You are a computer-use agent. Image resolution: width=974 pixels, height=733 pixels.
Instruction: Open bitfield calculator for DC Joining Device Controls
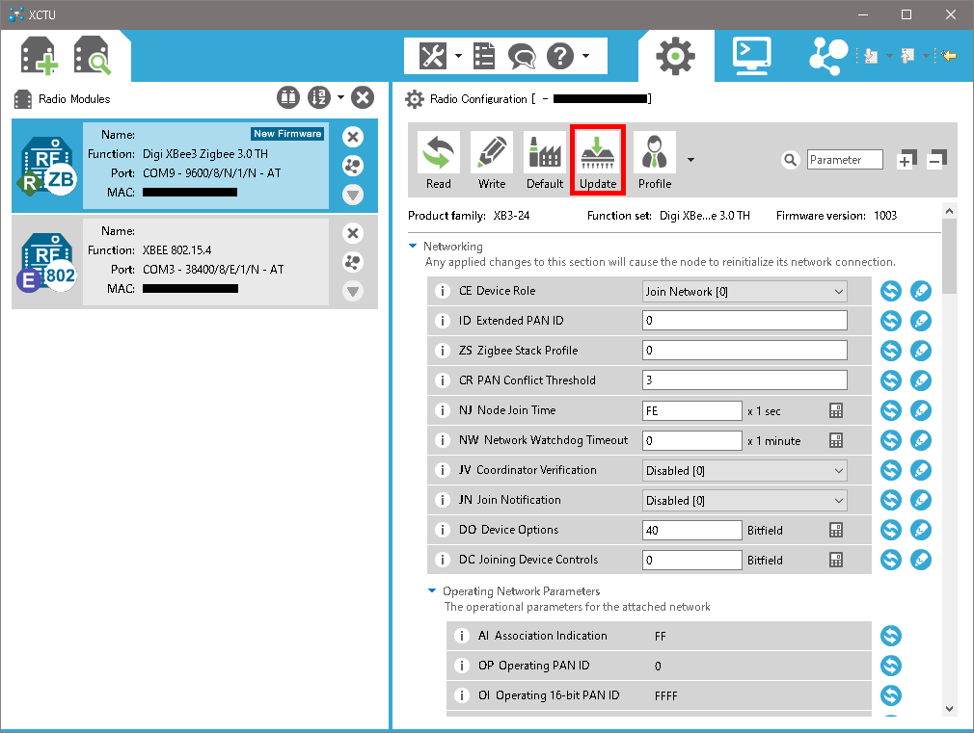(836, 560)
